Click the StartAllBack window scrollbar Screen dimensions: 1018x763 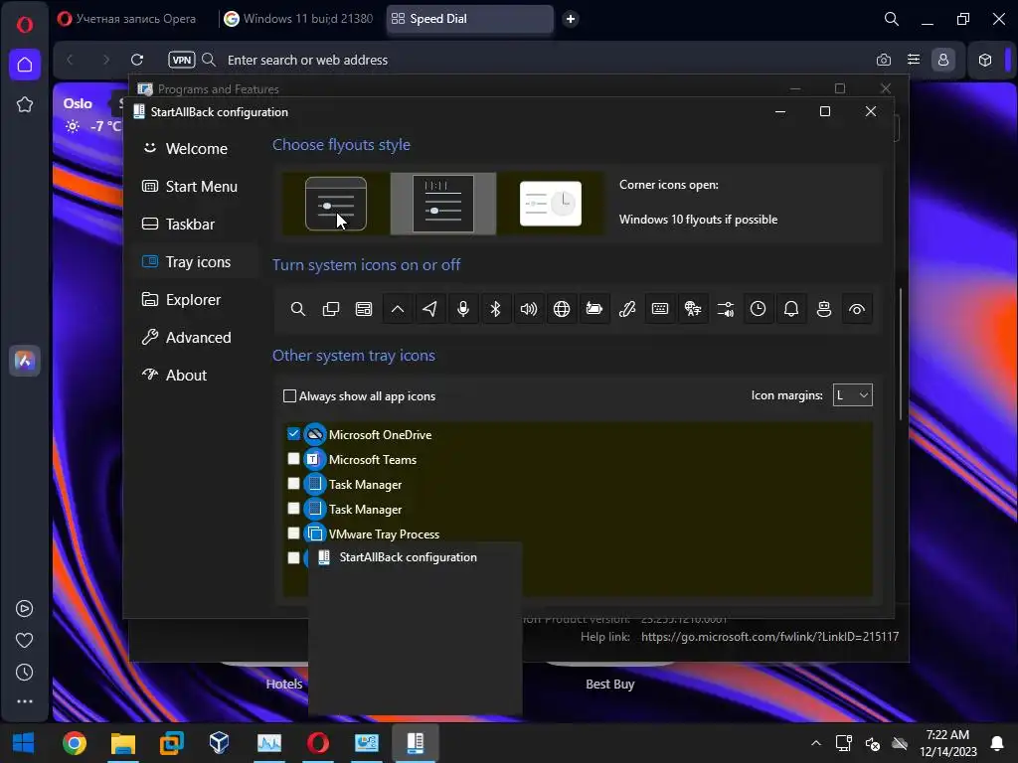(x=900, y=355)
